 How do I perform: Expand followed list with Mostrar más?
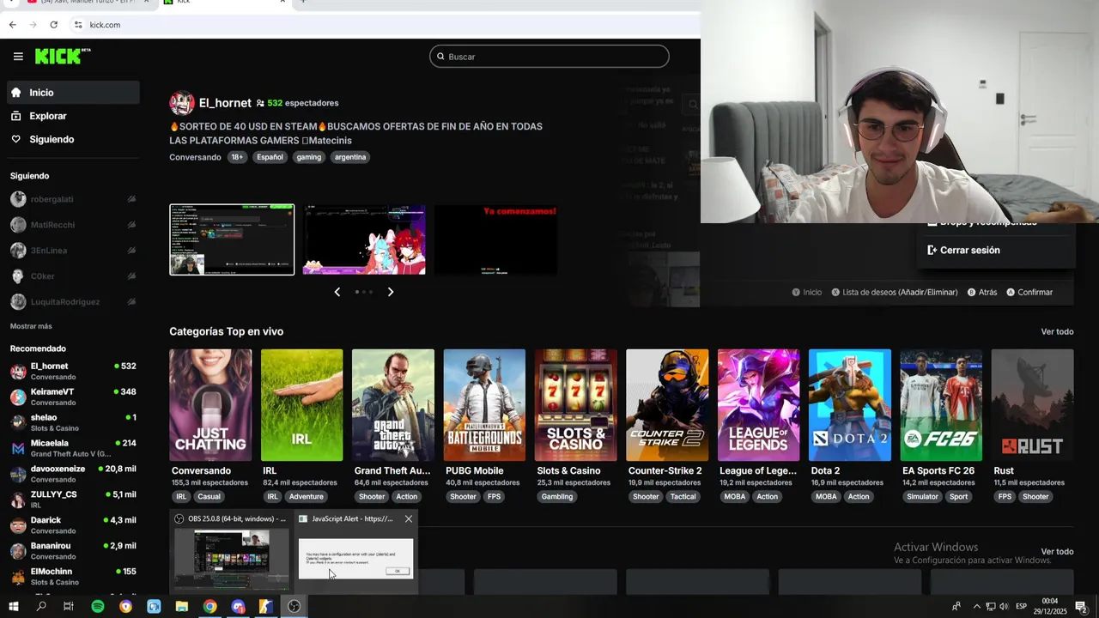(x=31, y=326)
